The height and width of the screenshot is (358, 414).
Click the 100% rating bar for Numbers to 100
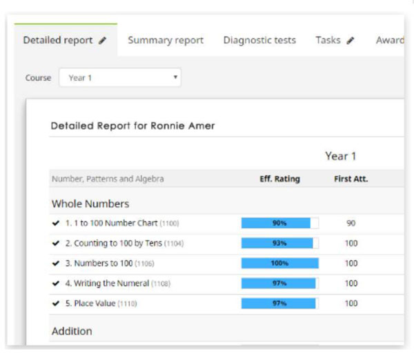(x=279, y=263)
